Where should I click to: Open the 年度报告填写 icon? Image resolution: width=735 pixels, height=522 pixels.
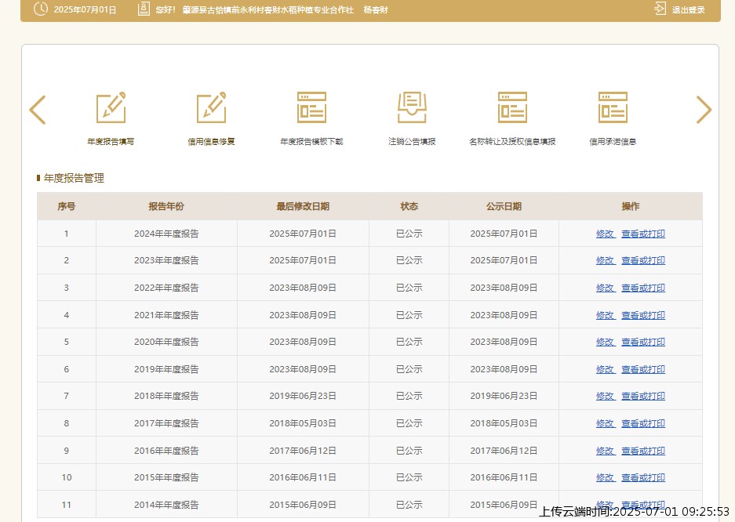pyautogui.click(x=111, y=107)
